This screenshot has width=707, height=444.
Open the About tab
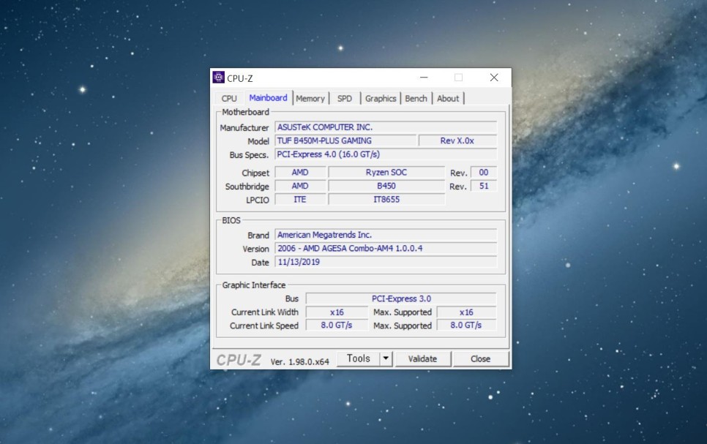[x=448, y=98]
